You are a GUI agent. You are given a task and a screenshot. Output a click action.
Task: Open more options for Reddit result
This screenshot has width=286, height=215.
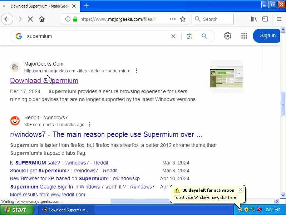point(90,124)
